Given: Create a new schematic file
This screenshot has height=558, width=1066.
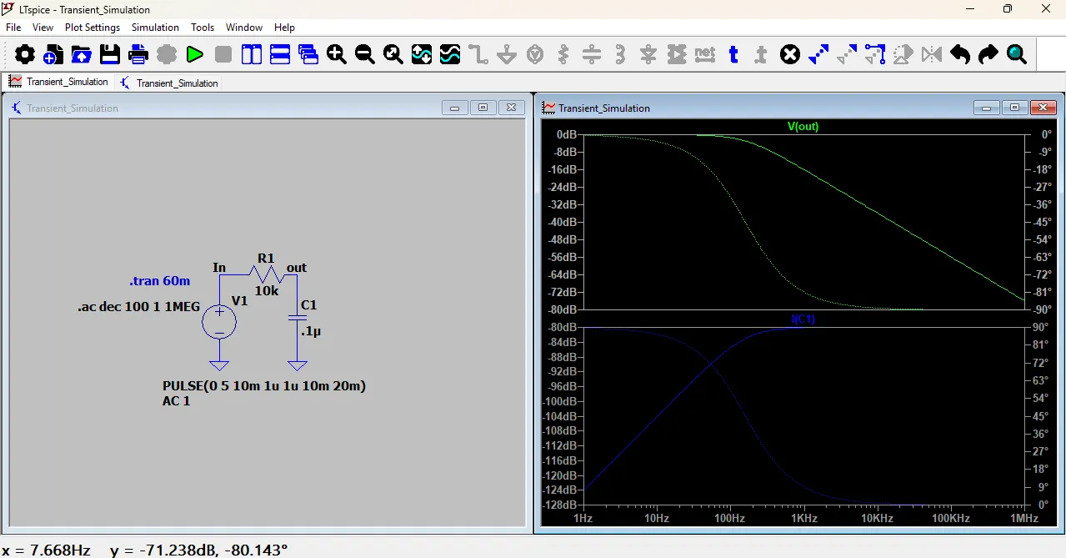Looking at the screenshot, I should 53,55.
